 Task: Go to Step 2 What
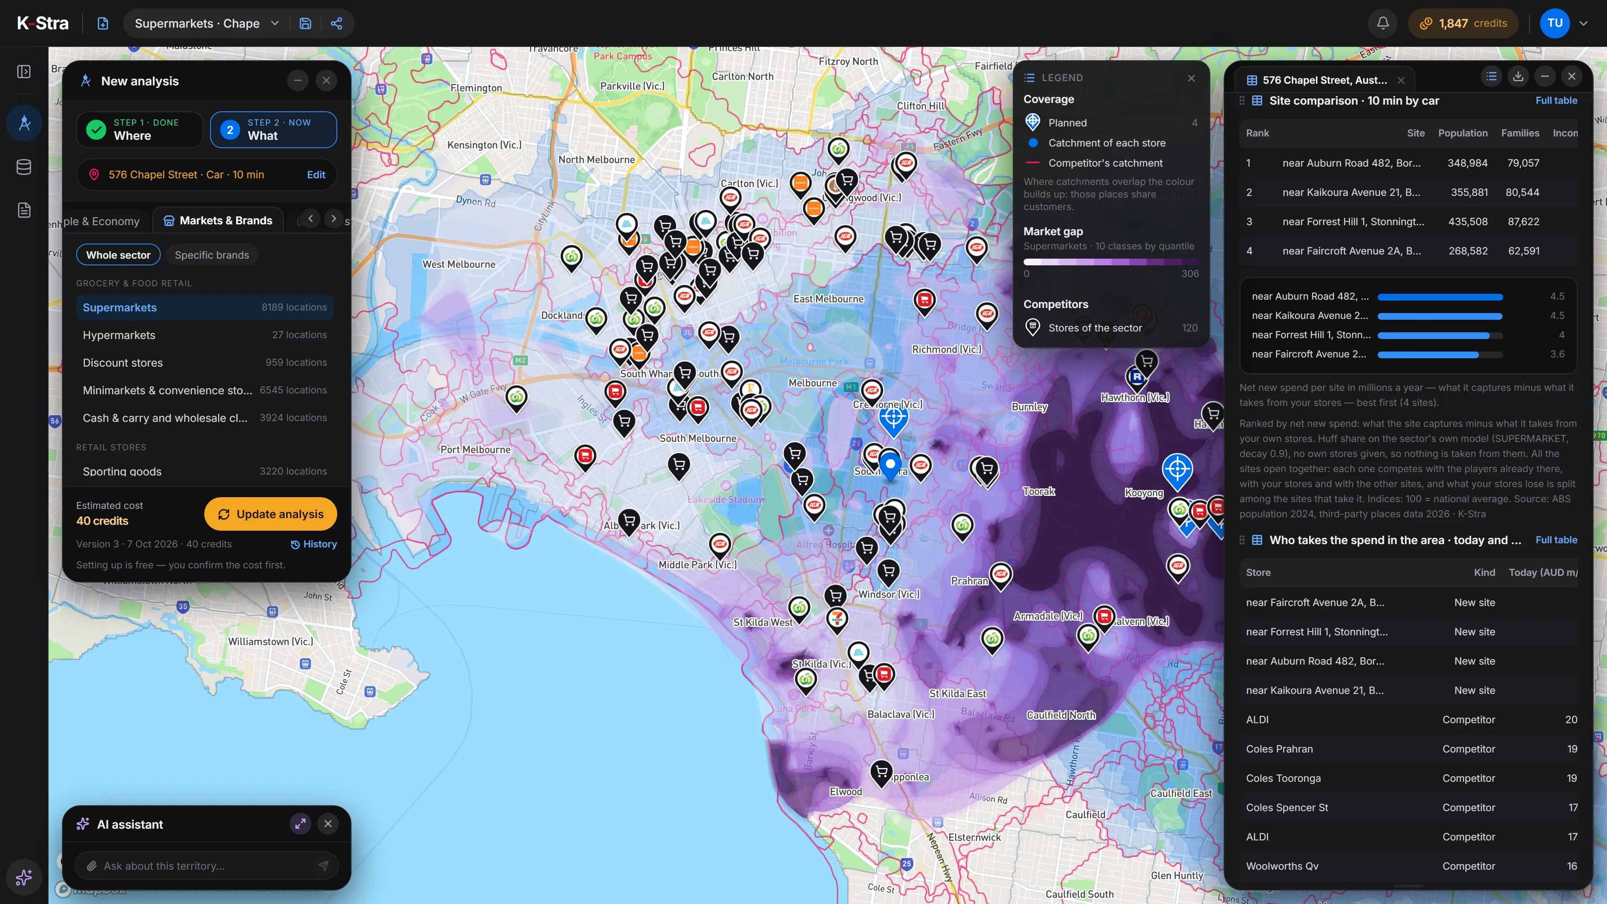pos(273,130)
